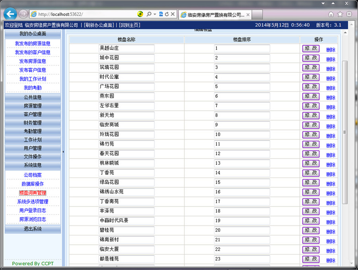Click 退出系统 menu item

tap(33, 229)
